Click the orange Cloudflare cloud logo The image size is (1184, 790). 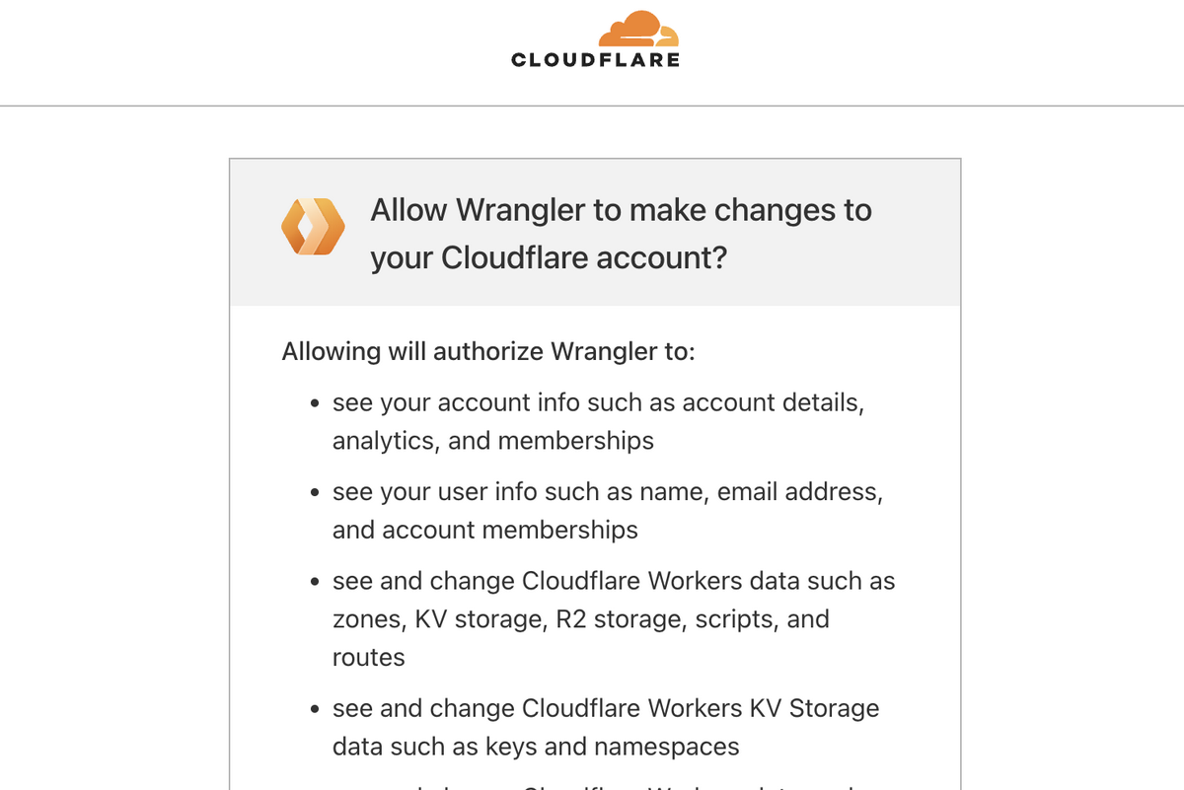pyautogui.click(x=639, y=30)
